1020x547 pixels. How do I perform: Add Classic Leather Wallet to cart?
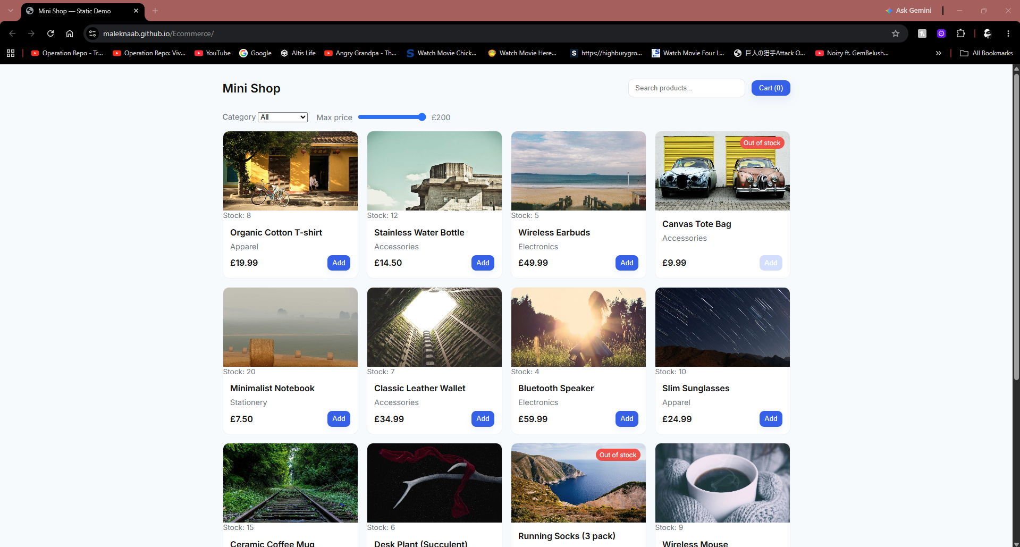click(x=483, y=419)
